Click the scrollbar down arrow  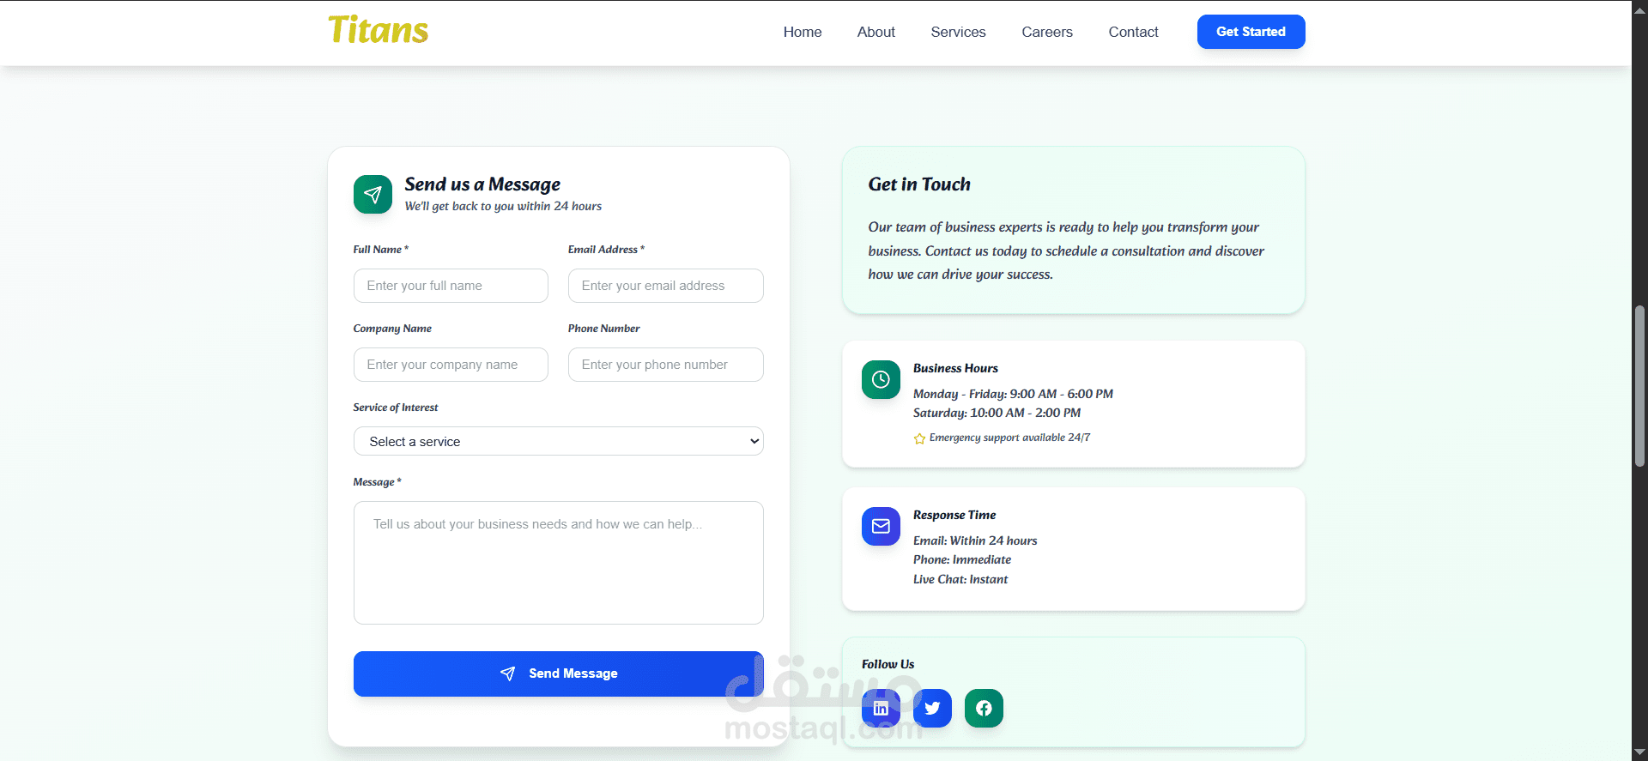point(1639,752)
